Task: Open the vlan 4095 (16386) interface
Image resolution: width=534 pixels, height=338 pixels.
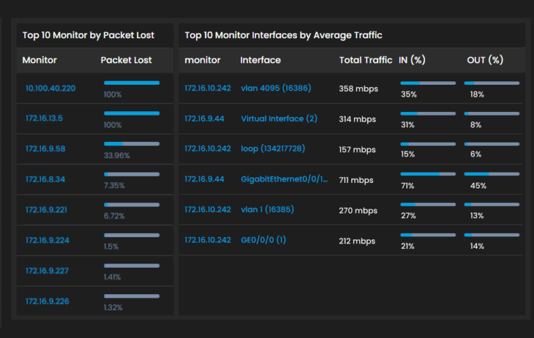Action: coord(276,88)
